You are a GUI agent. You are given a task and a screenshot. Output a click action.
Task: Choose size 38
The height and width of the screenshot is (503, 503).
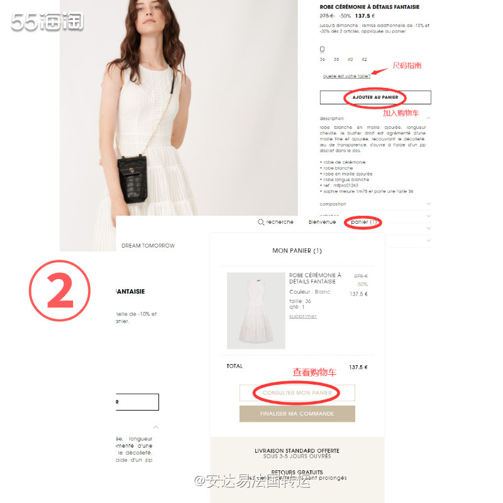click(336, 60)
